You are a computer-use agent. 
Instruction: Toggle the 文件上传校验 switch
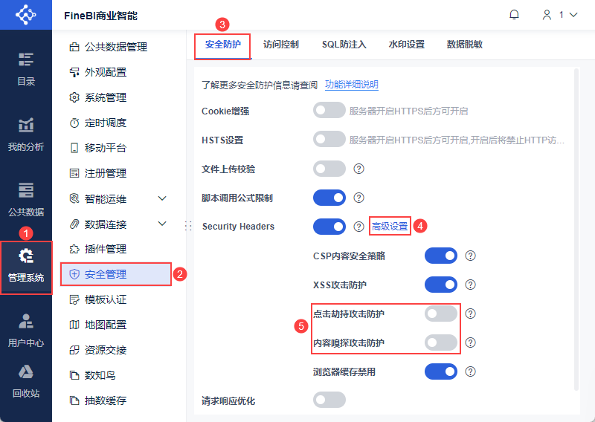329,169
